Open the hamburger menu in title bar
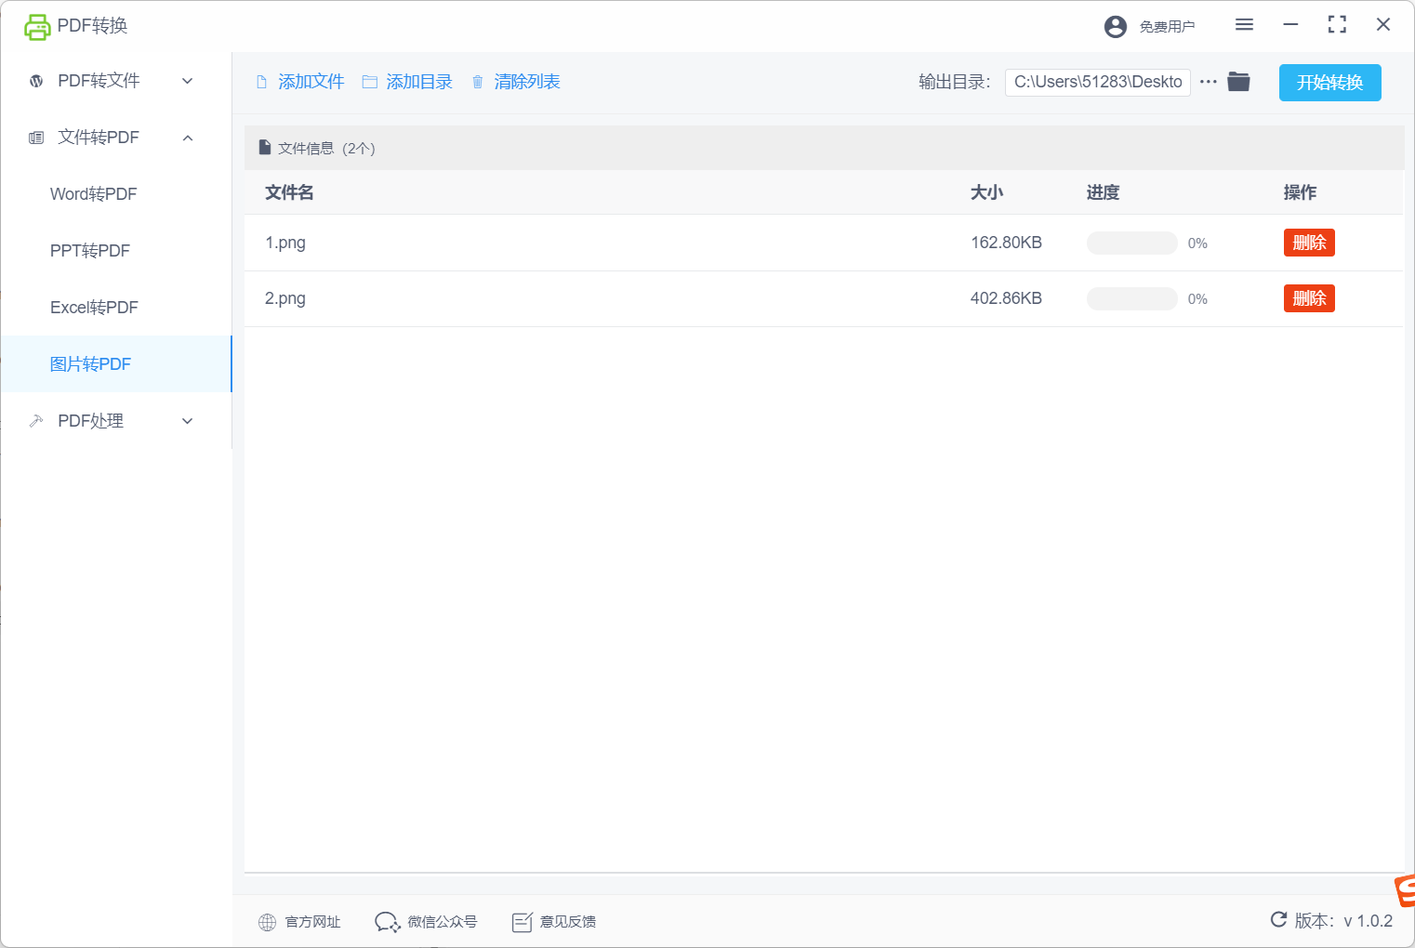The height and width of the screenshot is (948, 1415). point(1244,25)
